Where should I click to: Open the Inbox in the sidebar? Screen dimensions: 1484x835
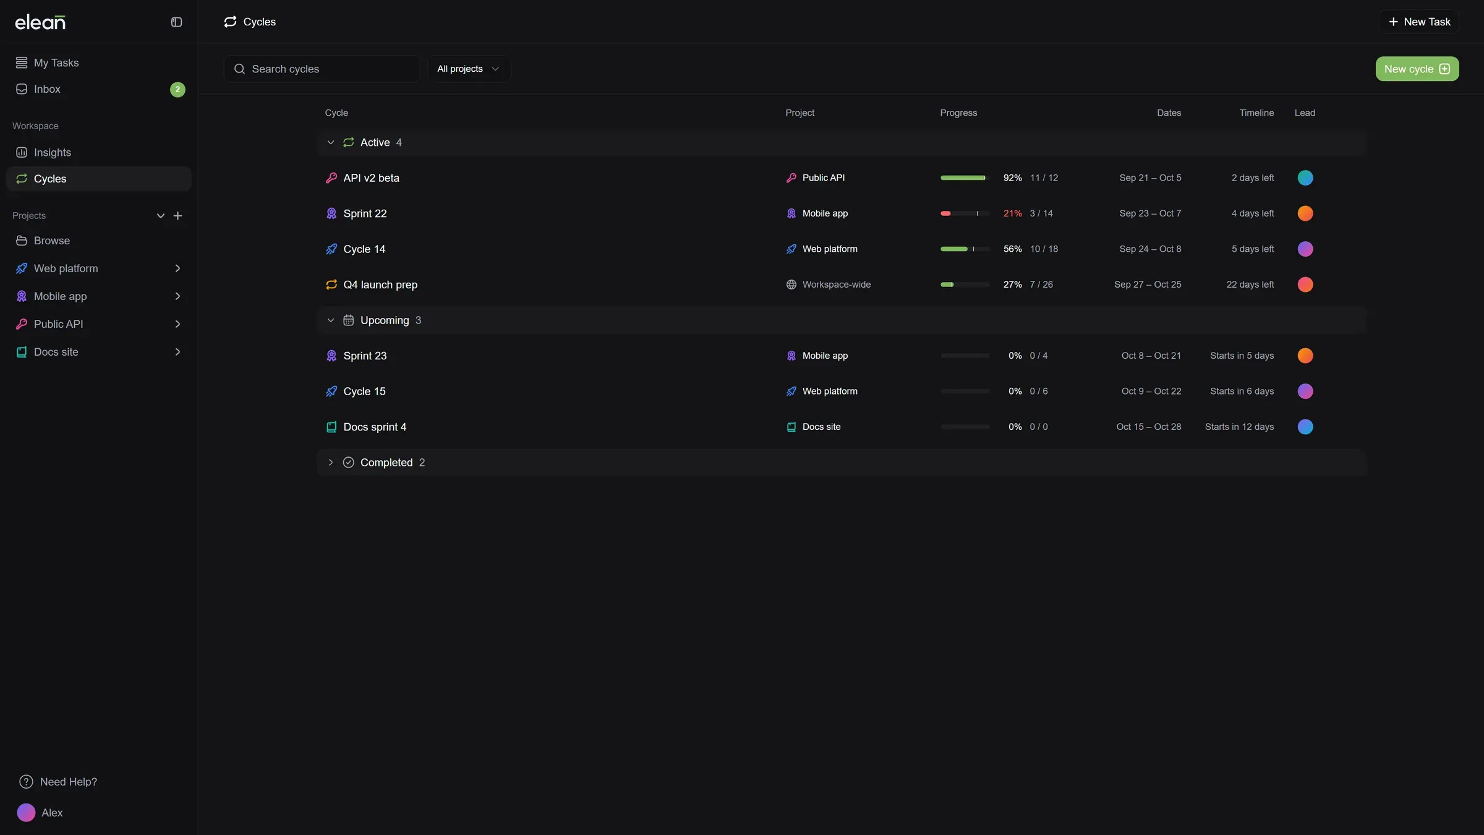coord(99,89)
